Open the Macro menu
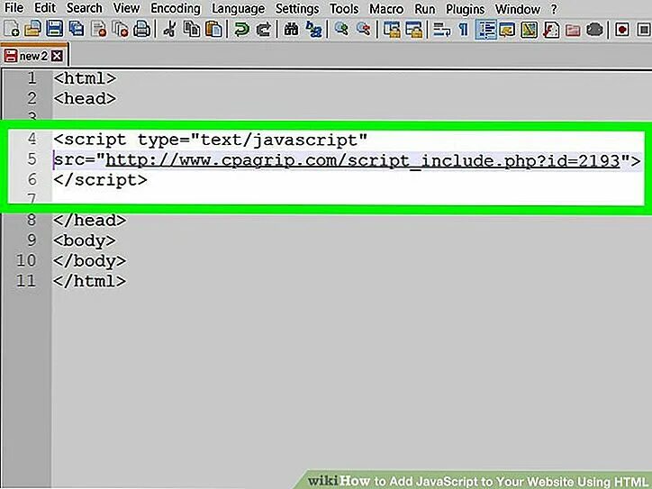This screenshot has height=489, width=652. coord(386,8)
